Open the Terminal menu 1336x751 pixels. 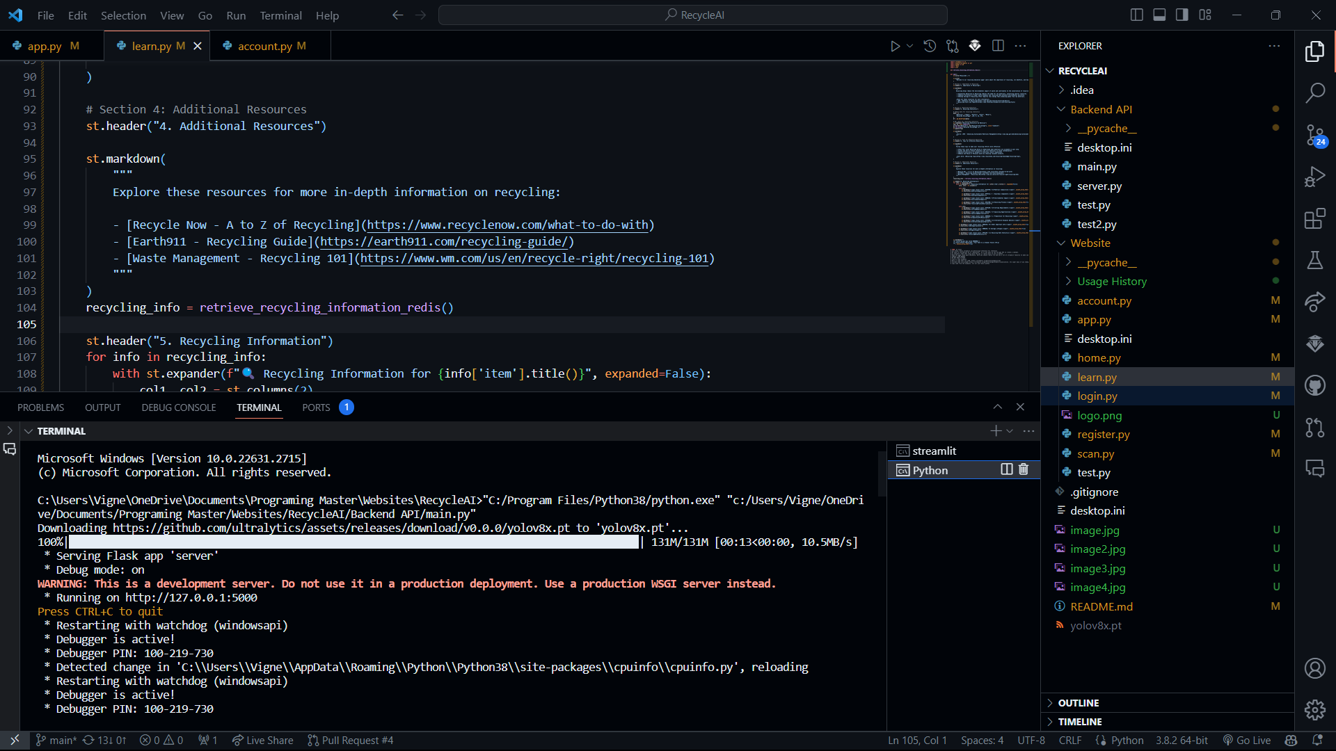point(280,15)
